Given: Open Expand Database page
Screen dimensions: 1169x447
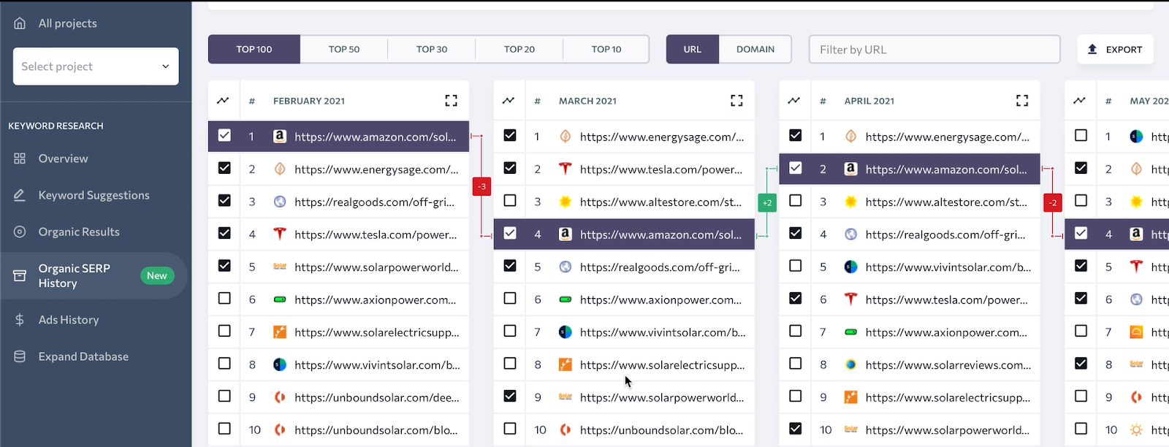Looking at the screenshot, I should (83, 356).
